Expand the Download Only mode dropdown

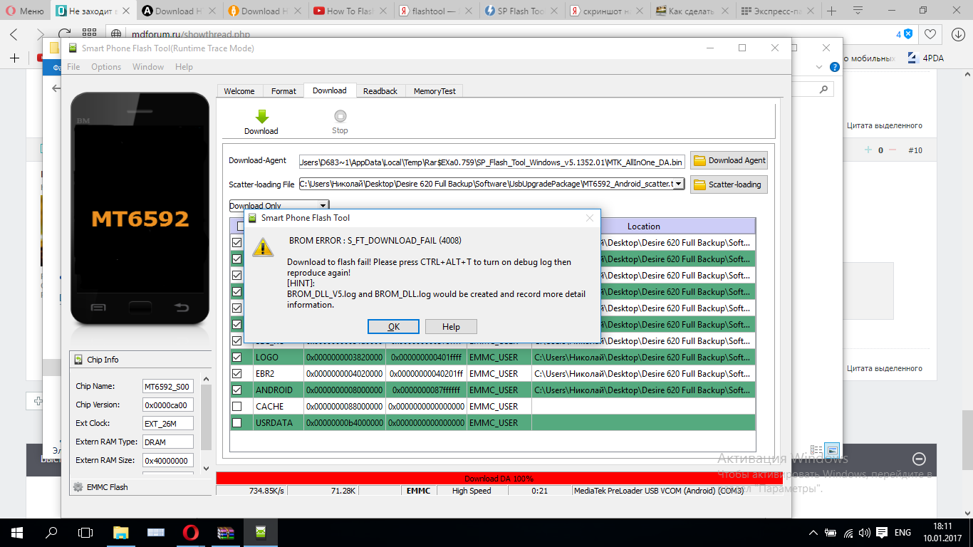click(x=323, y=206)
